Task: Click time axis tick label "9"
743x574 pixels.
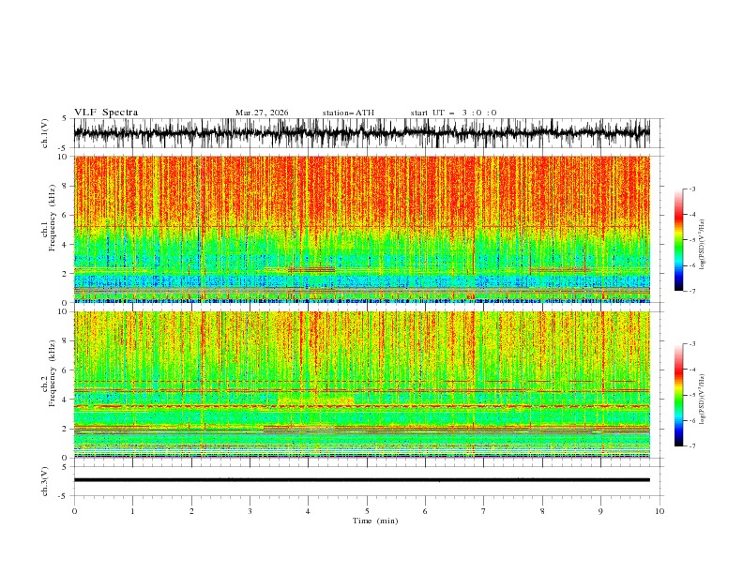Action: 600,511
